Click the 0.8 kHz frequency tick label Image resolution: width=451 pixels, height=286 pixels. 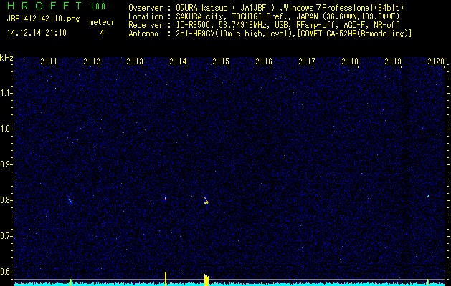tap(5, 200)
